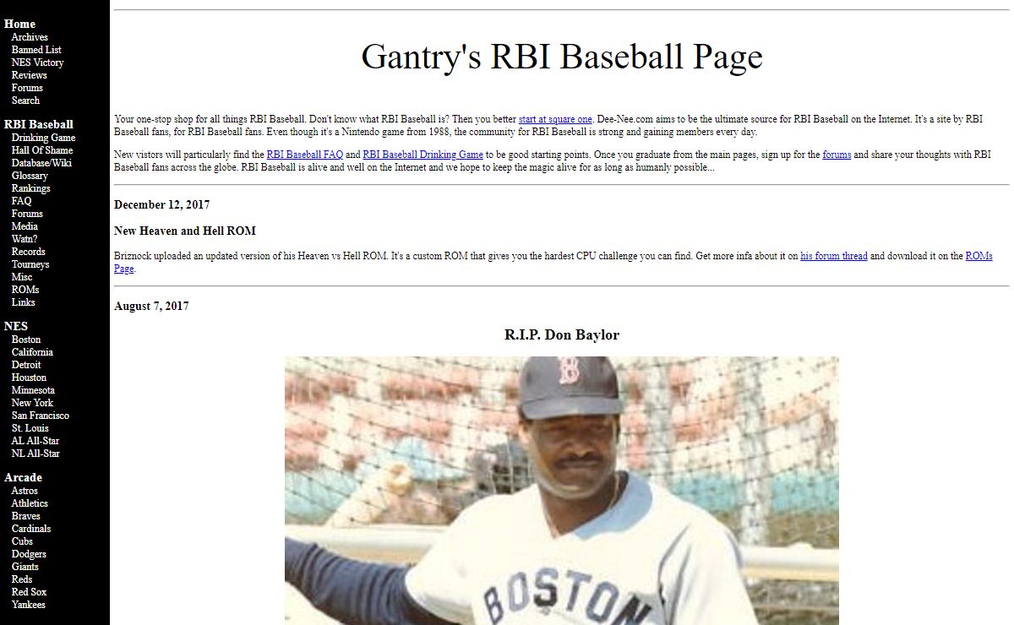This screenshot has height=625, width=1014.
Task: Open the Houston team page
Action: 29,378
